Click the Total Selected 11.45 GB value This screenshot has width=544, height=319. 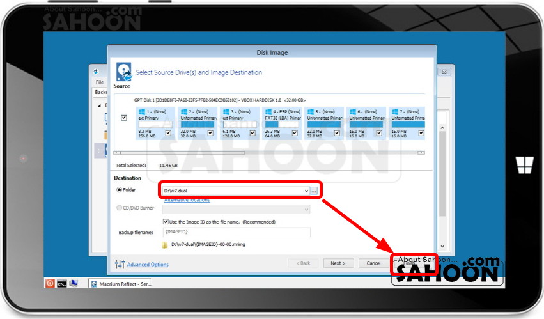coord(168,165)
